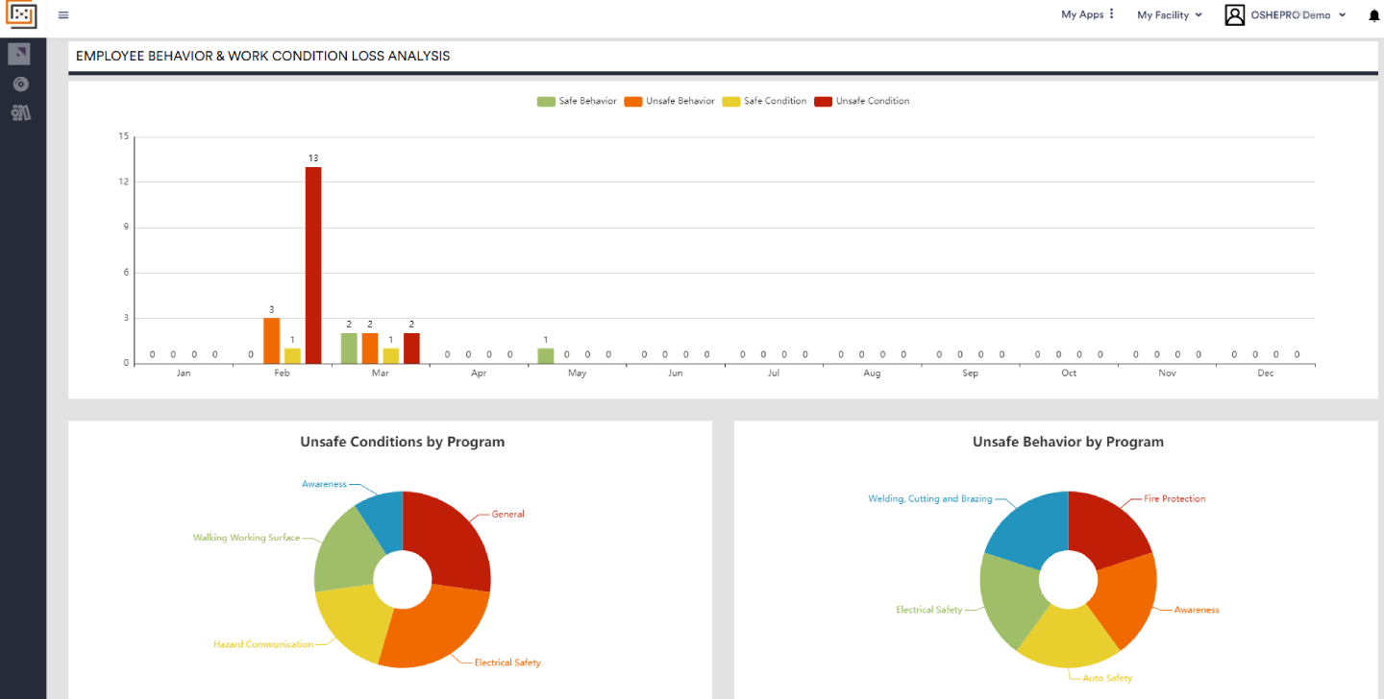Click the May Safe Behavior bar

[x=545, y=355]
